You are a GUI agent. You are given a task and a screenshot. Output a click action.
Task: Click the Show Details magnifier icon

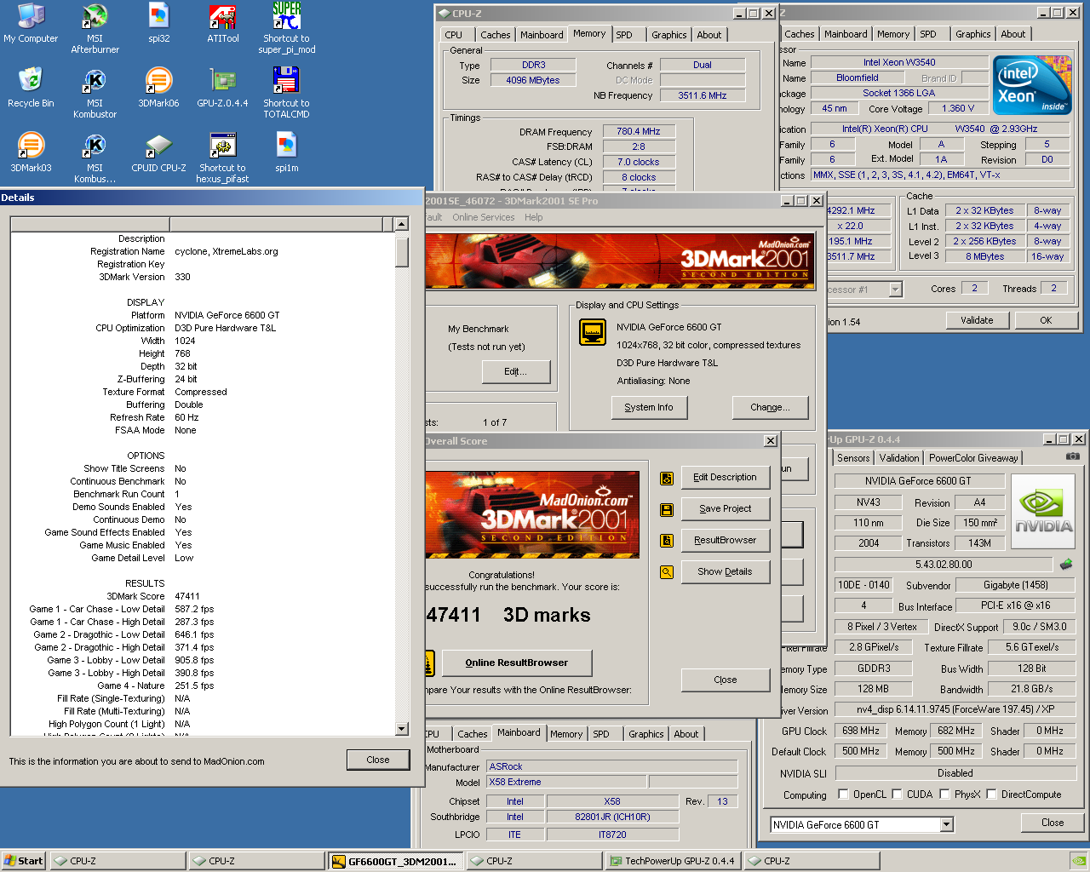coord(667,572)
